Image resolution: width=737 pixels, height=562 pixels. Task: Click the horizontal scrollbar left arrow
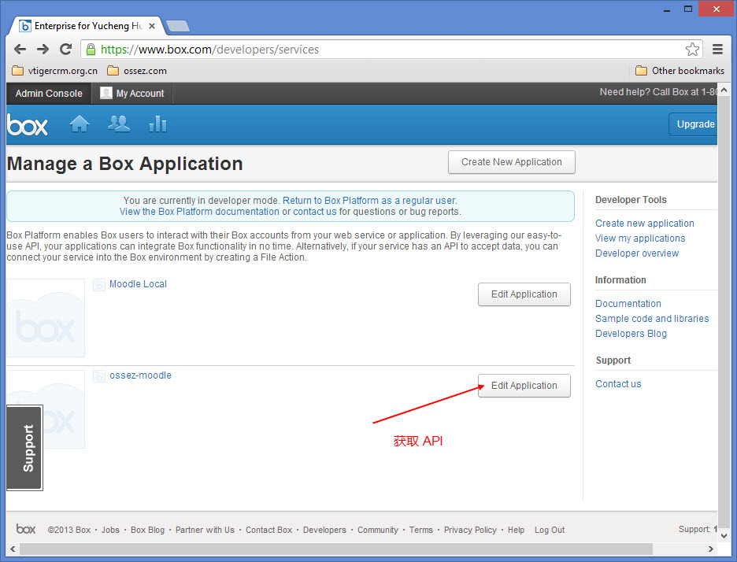[x=13, y=549]
